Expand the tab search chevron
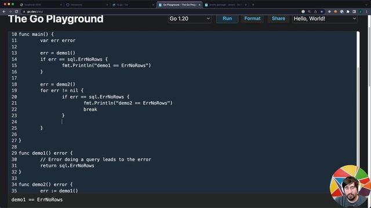 [x=366, y=5]
